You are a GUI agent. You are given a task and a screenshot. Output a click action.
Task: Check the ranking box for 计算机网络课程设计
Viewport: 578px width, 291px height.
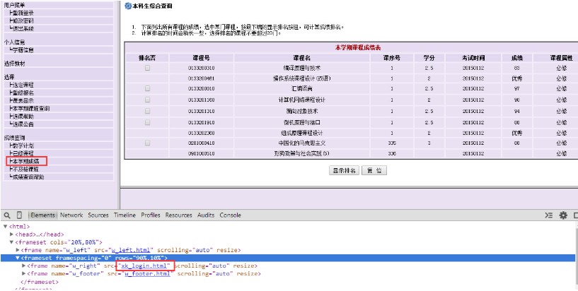point(147,100)
